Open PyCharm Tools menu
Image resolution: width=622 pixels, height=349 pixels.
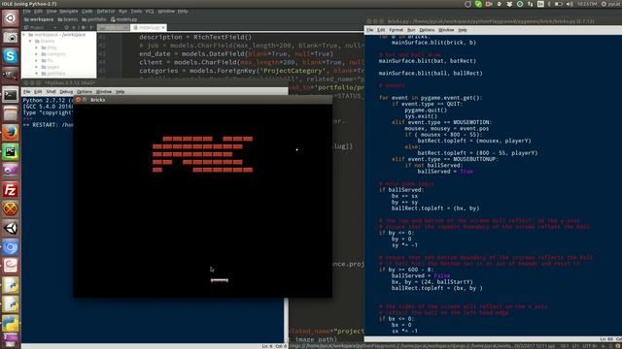point(136,11)
